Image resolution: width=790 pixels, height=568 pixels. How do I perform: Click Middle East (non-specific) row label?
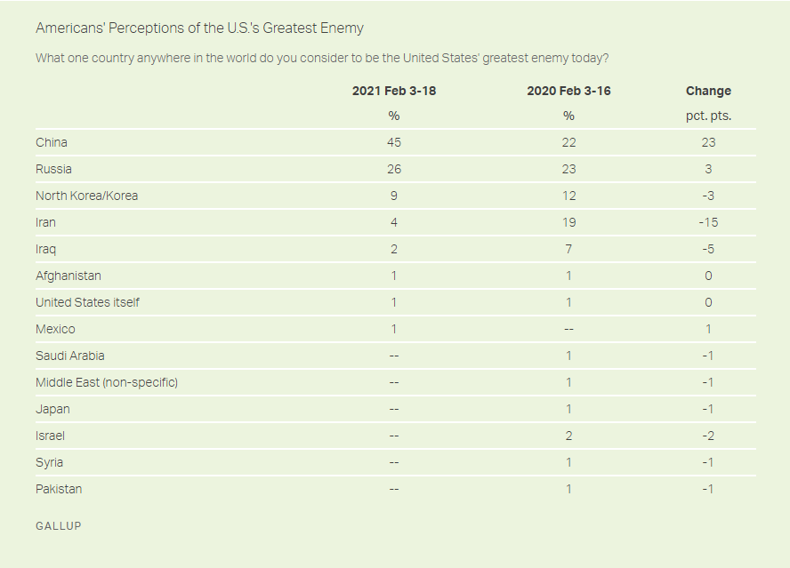pos(107,383)
